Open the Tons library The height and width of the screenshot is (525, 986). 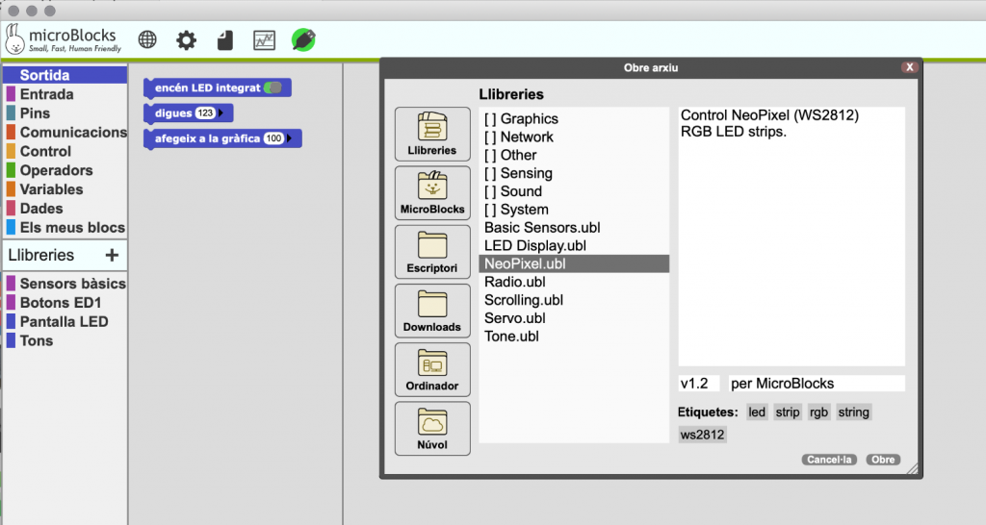(65, 340)
